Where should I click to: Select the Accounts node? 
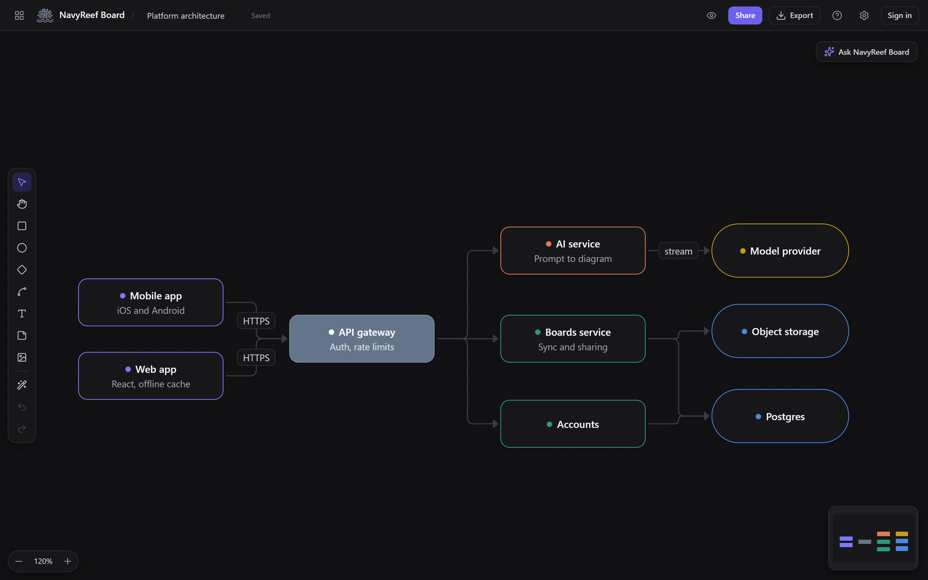pyautogui.click(x=573, y=424)
